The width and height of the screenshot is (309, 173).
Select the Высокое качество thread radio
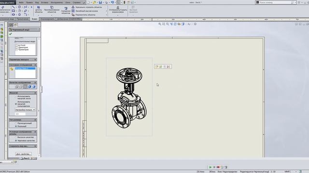(16, 137)
